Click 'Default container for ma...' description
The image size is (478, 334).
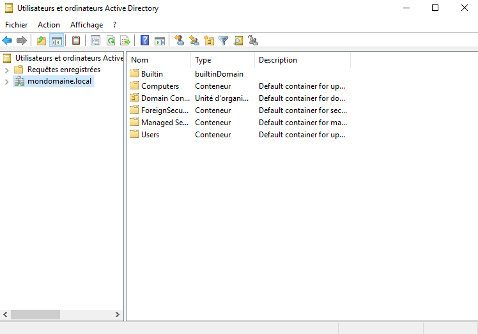[x=303, y=123]
